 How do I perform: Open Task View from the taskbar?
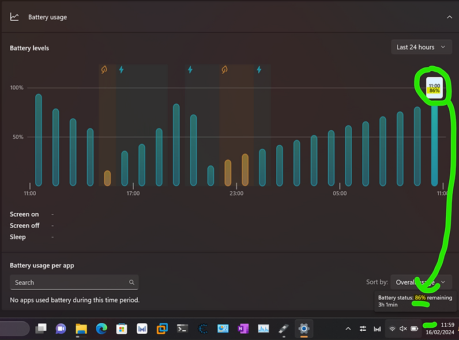[41, 328]
